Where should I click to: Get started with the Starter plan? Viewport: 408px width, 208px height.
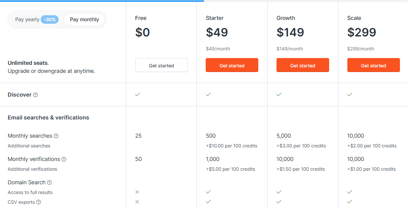(232, 65)
